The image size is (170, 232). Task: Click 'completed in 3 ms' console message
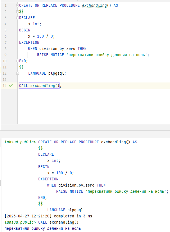click(x=73, y=216)
